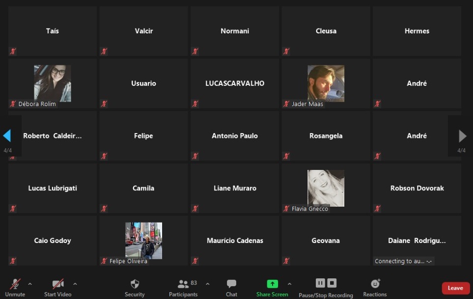Click muted mic icon on Antonio Paulo tile
473x299 pixels.
coord(195,156)
